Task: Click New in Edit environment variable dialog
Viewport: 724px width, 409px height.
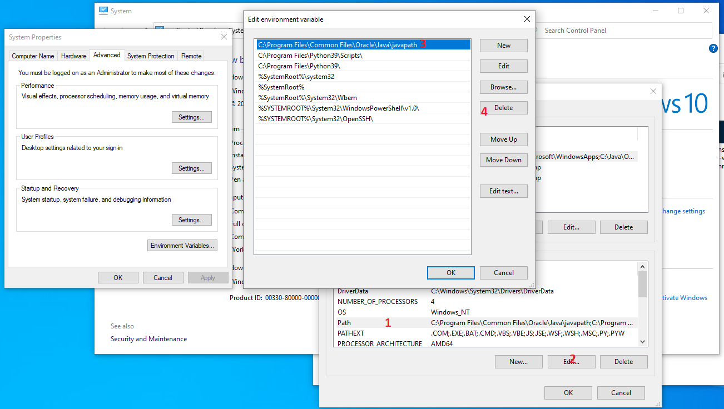Action: [x=504, y=46]
